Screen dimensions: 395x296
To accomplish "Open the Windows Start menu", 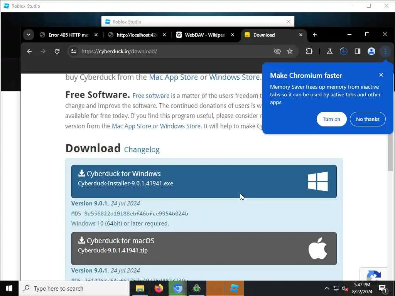I will pyautogui.click(x=9, y=288).
